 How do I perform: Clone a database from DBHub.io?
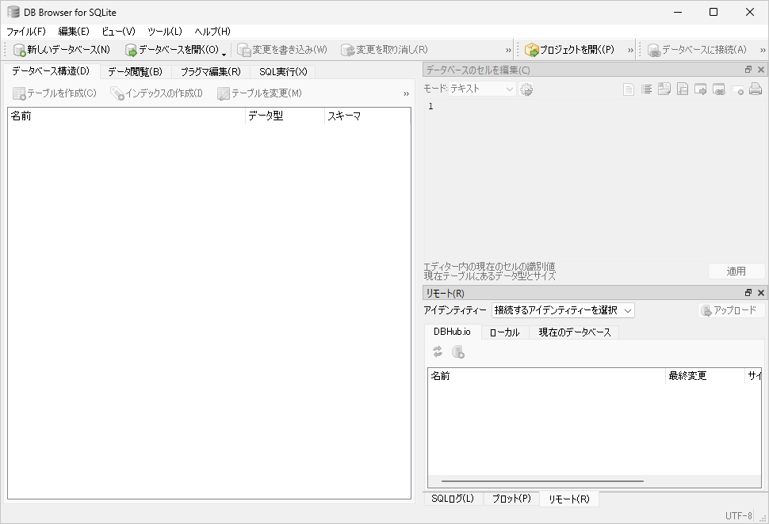[x=457, y=351]
